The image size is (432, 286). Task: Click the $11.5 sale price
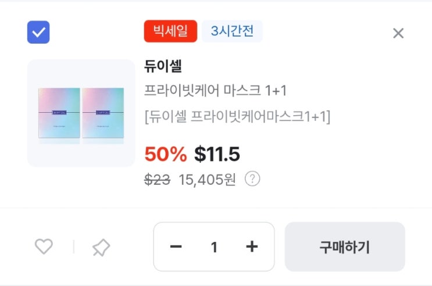click(217, 154)
